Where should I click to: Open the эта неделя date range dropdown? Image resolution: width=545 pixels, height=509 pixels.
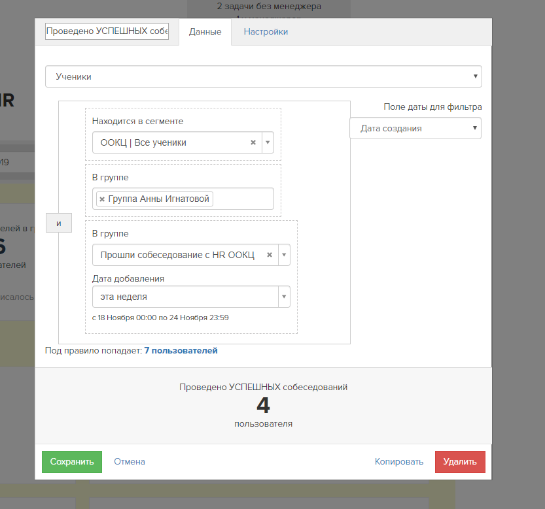pyautogui.click(x=191, y=297)
